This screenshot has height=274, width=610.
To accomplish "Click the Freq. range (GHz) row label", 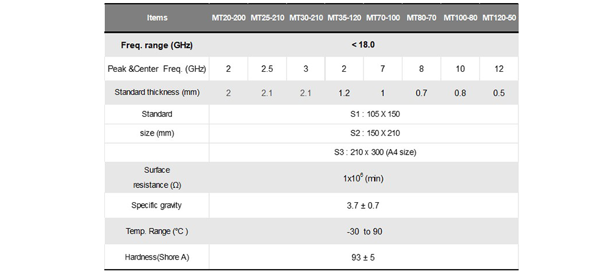I will (x=157, y=45).
